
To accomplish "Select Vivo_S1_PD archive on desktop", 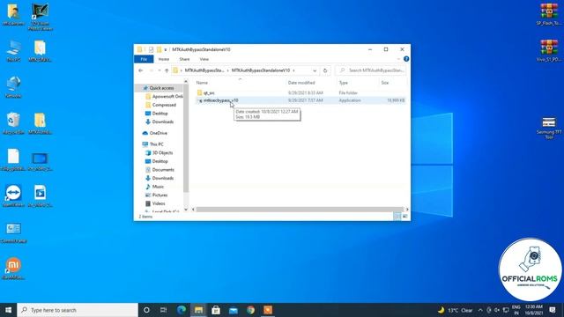I will pyautogui.click(x=549, y=50).
